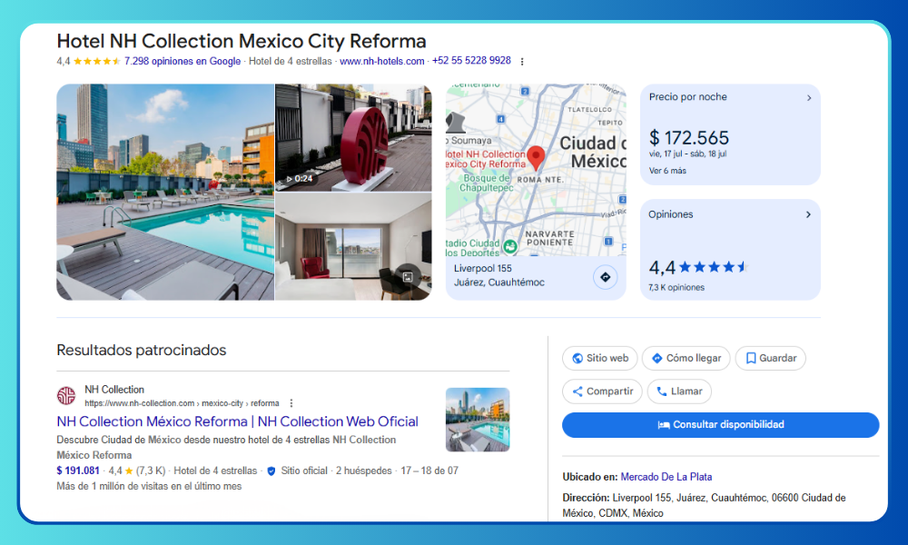Click the directions arrow icon on the map card
Screen dimensions: 908x545
[605, 277]
